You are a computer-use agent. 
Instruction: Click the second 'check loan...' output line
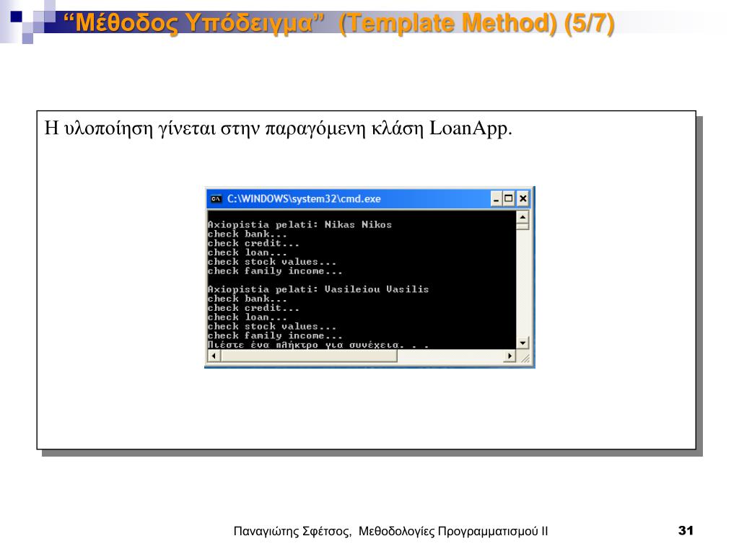[x=247, y=317]
